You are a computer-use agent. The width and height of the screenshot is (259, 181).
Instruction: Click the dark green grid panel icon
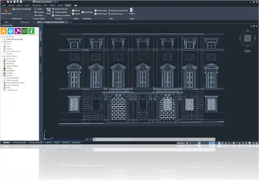24,31
